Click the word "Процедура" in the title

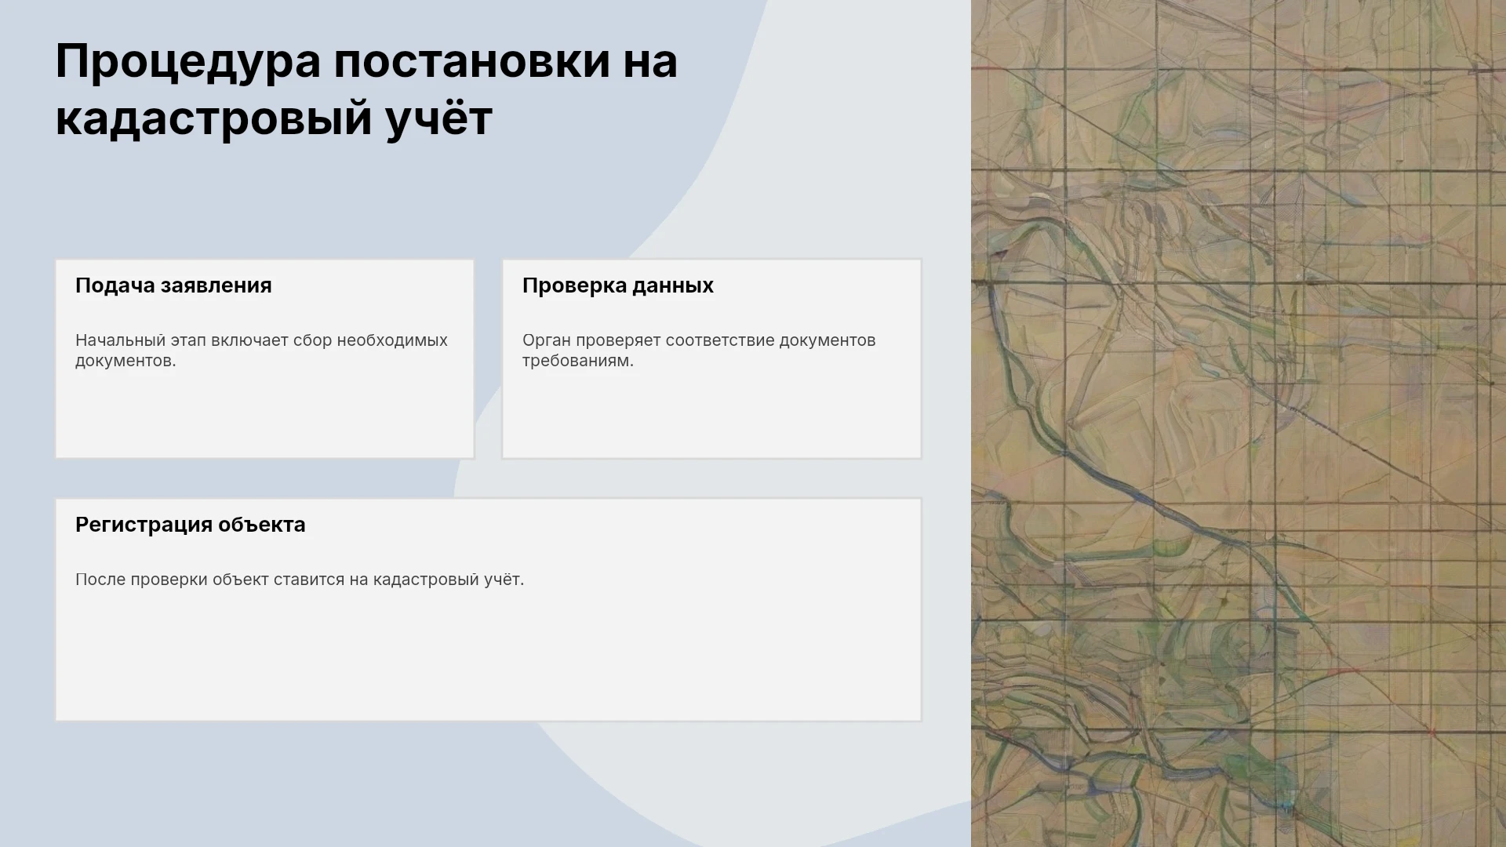click(x=188, y=62)
